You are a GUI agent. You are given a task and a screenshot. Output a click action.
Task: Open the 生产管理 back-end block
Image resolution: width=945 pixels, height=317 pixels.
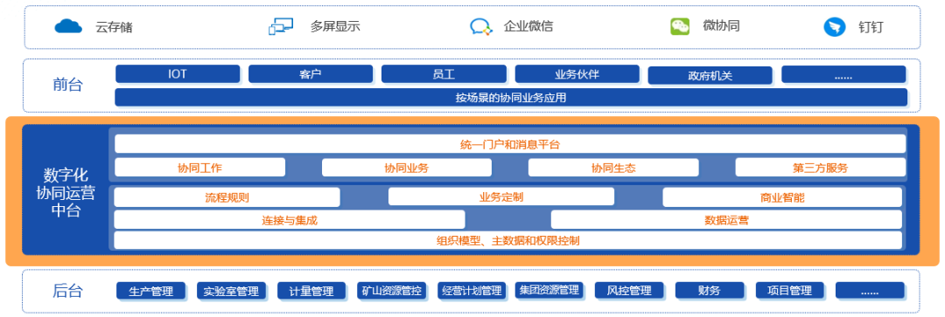(150, 291)
